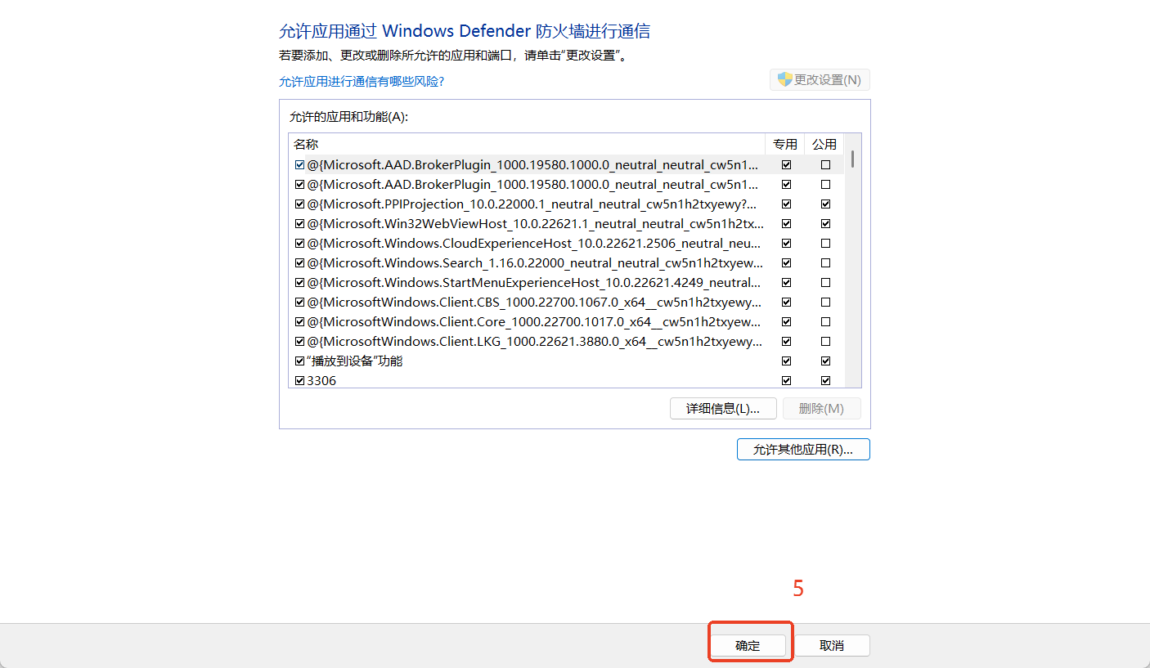Uncheck the StartMenuExperienceHost app enable checkbox
Viewport: 1150px width, 668px height.
(299, 282)
